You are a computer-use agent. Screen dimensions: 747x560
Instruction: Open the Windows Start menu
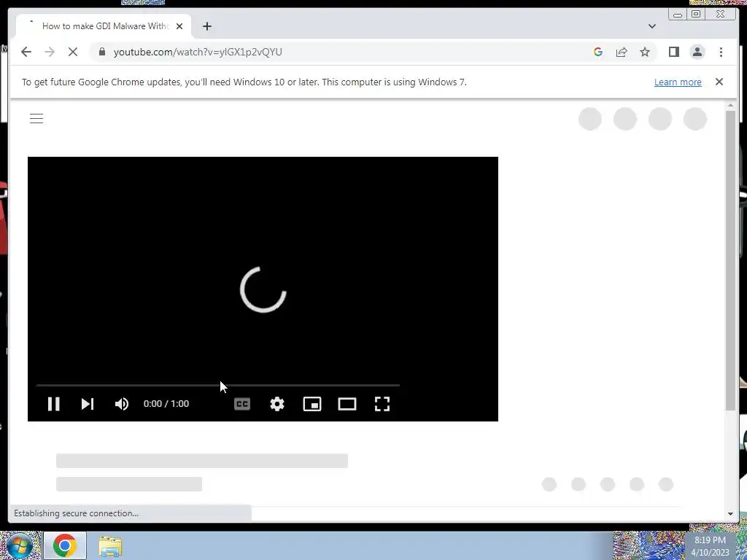click(20, 545)
